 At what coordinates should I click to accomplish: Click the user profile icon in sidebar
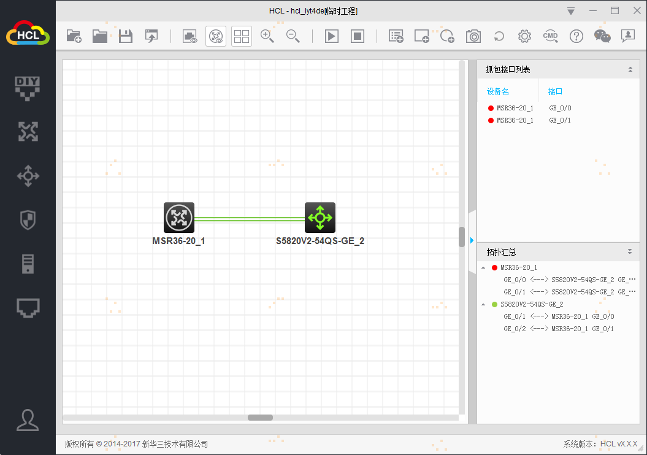28,420
